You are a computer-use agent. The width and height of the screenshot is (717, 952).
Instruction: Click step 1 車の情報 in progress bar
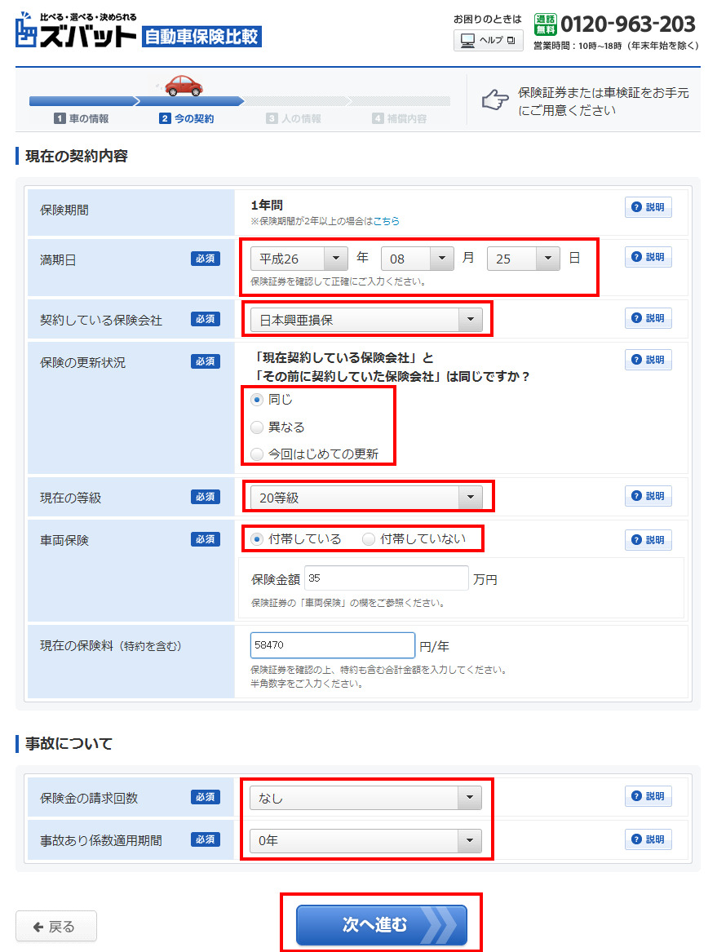[x=82, y=119]
